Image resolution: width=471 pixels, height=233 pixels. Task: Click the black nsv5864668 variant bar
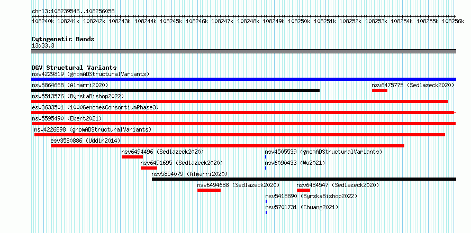tap(175, 90)
